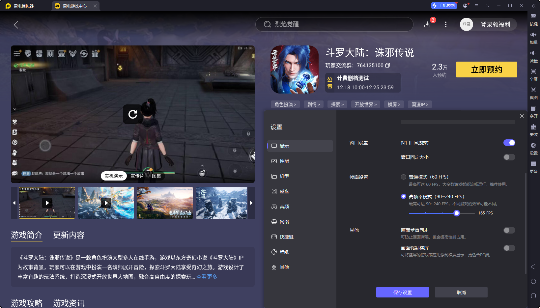The image size is (540, 308).
Task: Install an APK via 安装 icon
Action: tap(534, 129)
